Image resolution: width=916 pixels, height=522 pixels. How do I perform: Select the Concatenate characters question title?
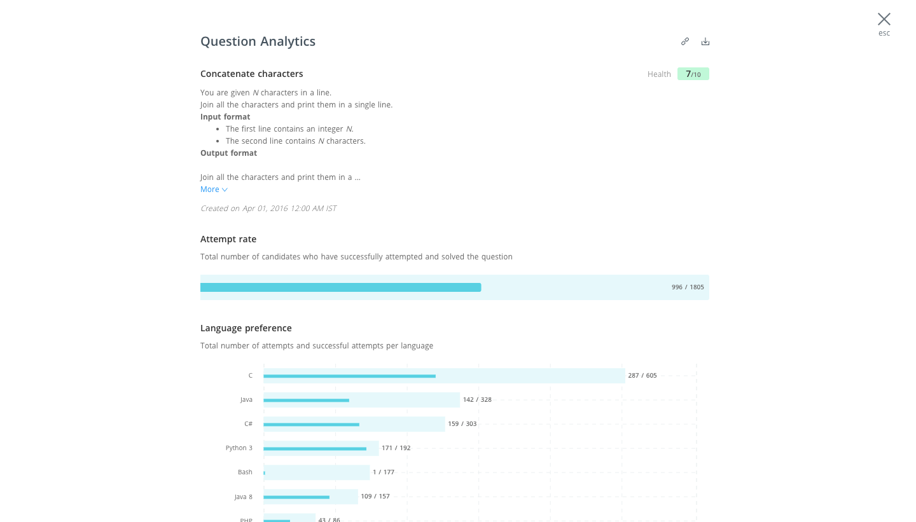(x=251, y=74)
